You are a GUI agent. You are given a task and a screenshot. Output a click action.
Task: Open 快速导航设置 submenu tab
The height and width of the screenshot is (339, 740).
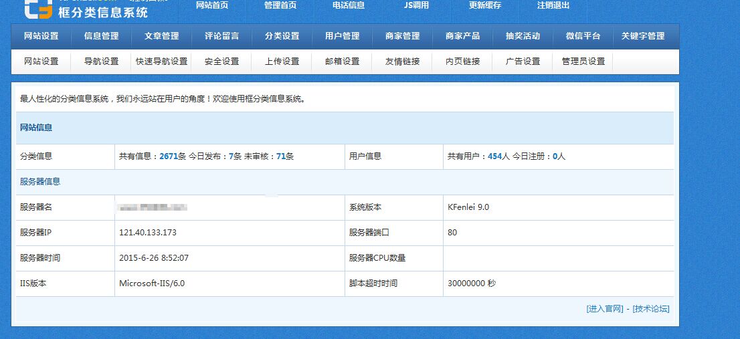[161, 62]
